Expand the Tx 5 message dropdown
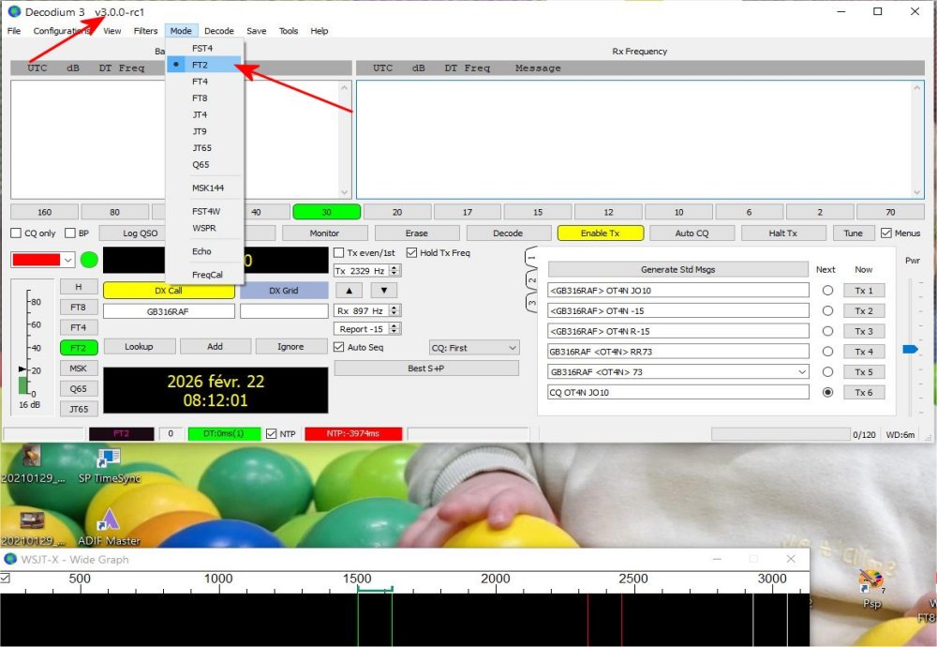This screenshot has width=937, height=647. [800, 372]
